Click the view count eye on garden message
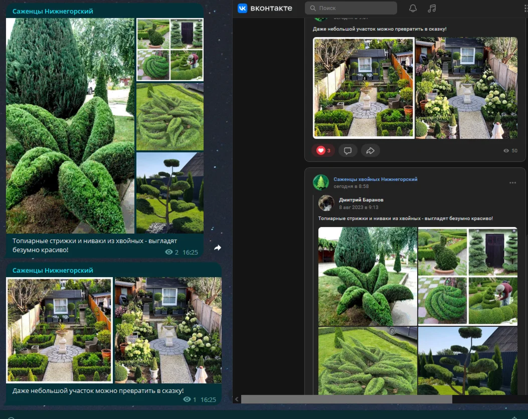 tap(187, 399)
